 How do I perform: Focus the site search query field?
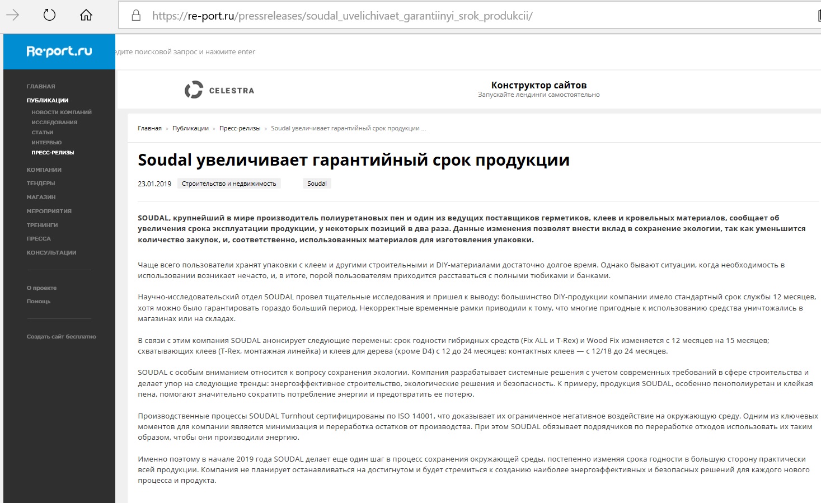click(x=185, y=52)
